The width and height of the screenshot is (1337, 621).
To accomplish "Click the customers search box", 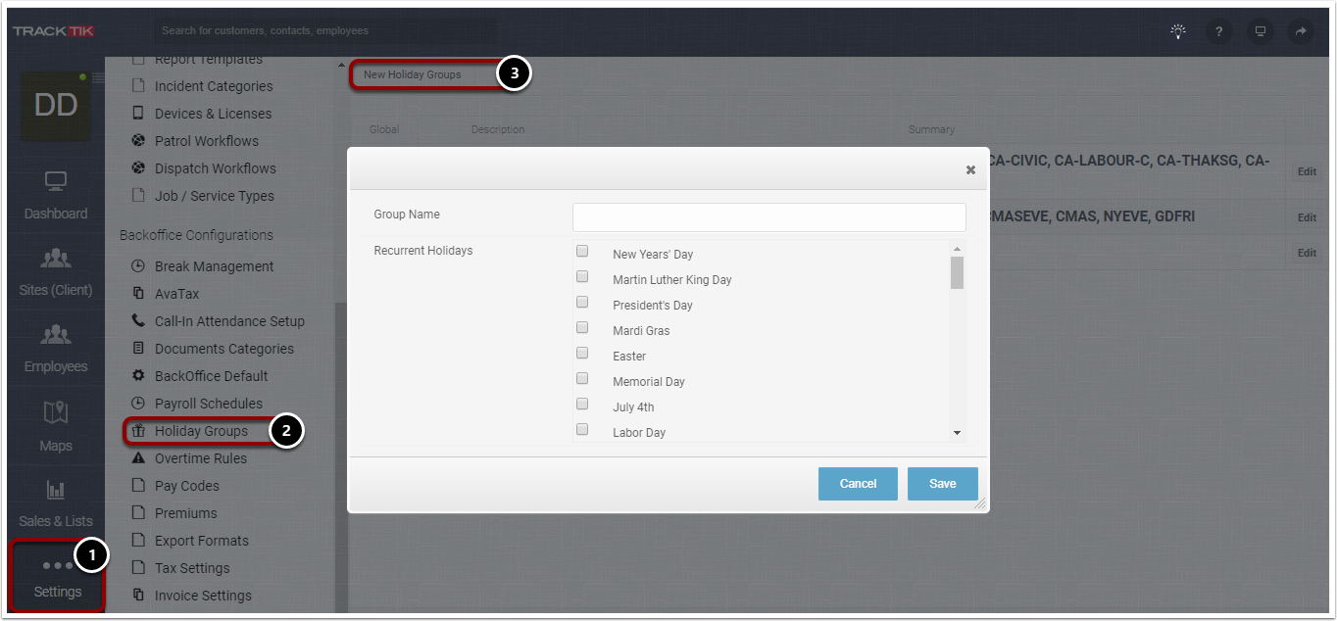I will pyautogui.click(x=323, y=31).
